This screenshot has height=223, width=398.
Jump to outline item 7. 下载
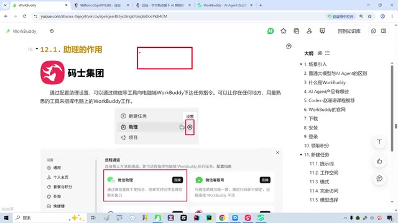311,118
